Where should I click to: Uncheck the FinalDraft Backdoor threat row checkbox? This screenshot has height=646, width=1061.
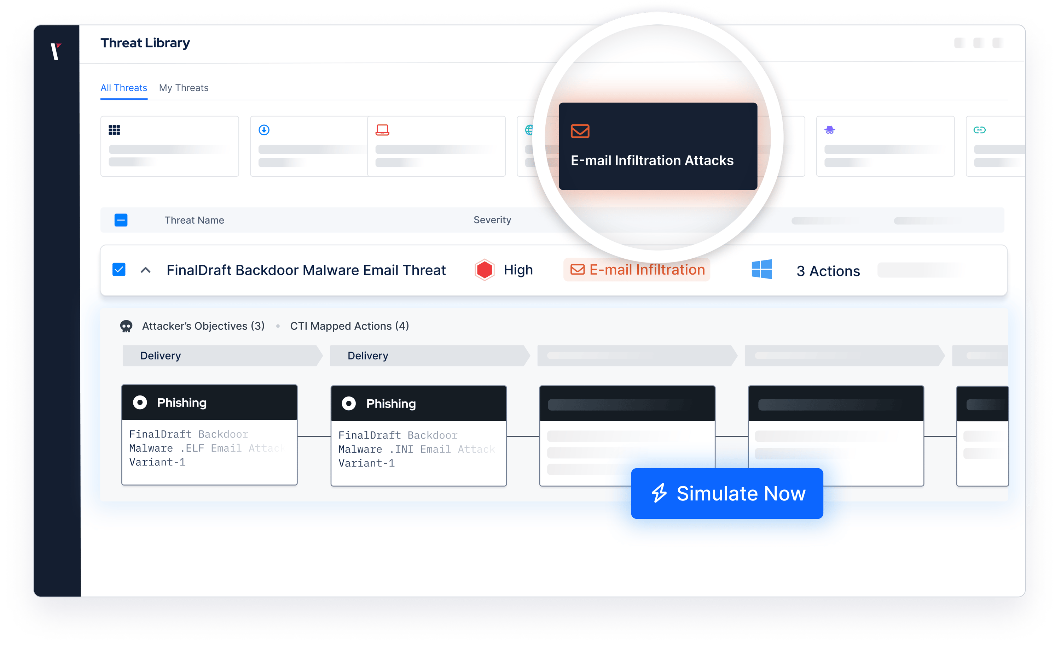tap(118, 269)
